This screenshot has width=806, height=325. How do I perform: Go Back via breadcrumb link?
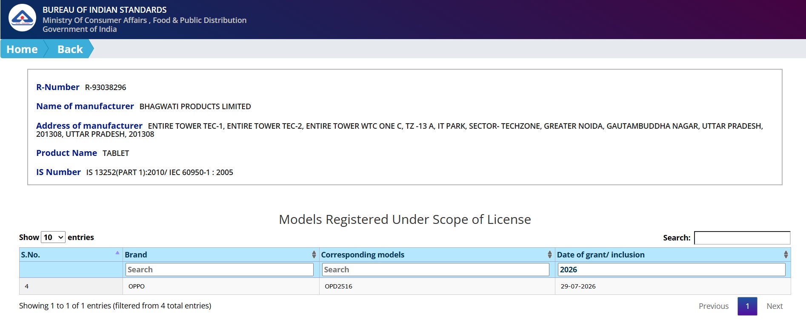tap(70, 49)
